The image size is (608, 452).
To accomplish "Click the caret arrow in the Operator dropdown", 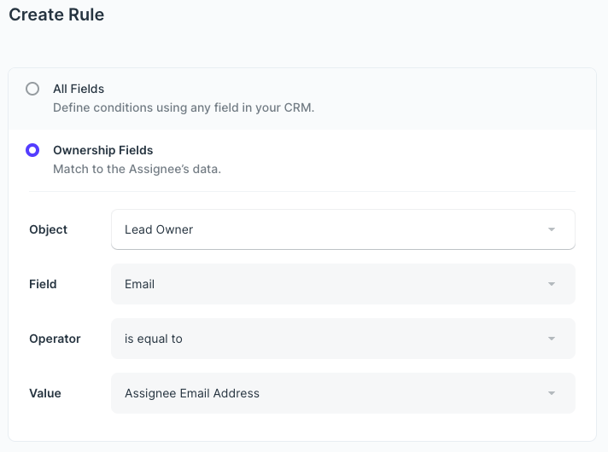I will (552, 339).
